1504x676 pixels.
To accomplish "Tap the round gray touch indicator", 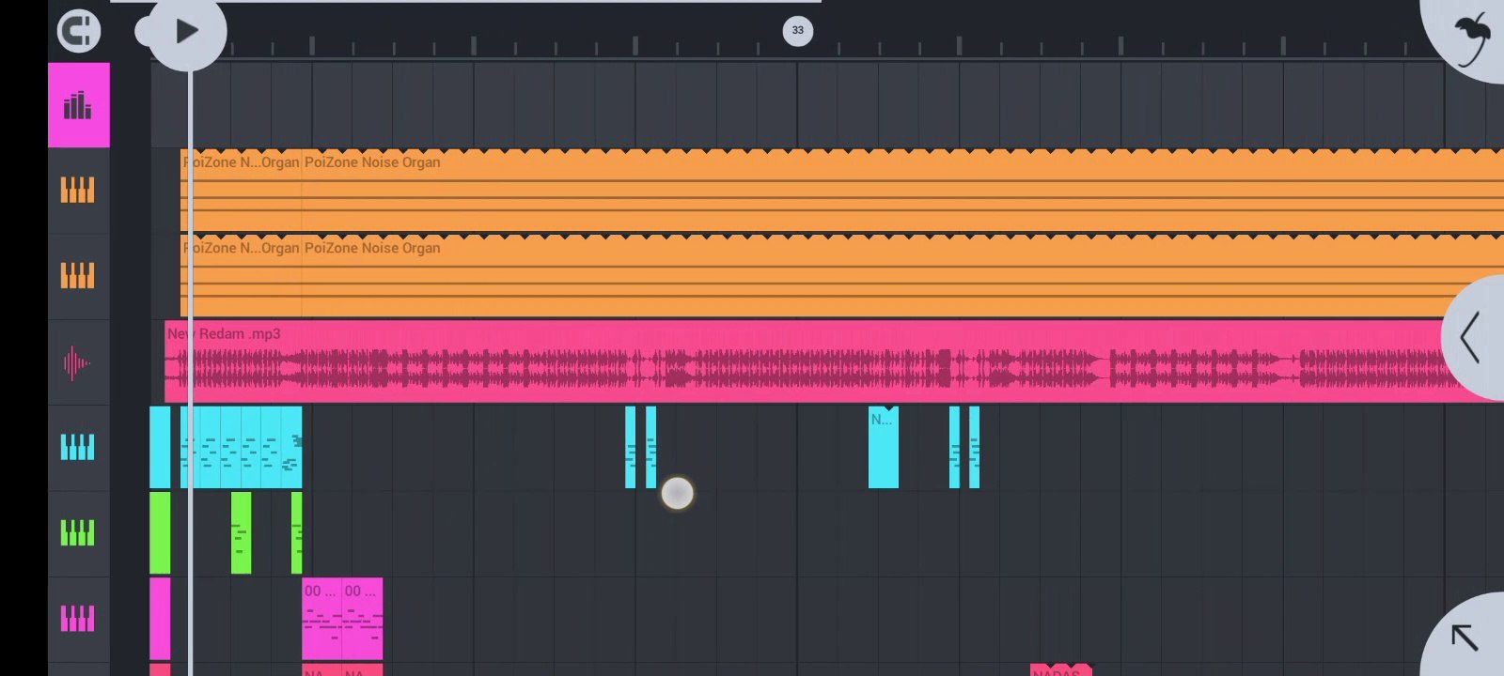I will [x=677, y=493].
